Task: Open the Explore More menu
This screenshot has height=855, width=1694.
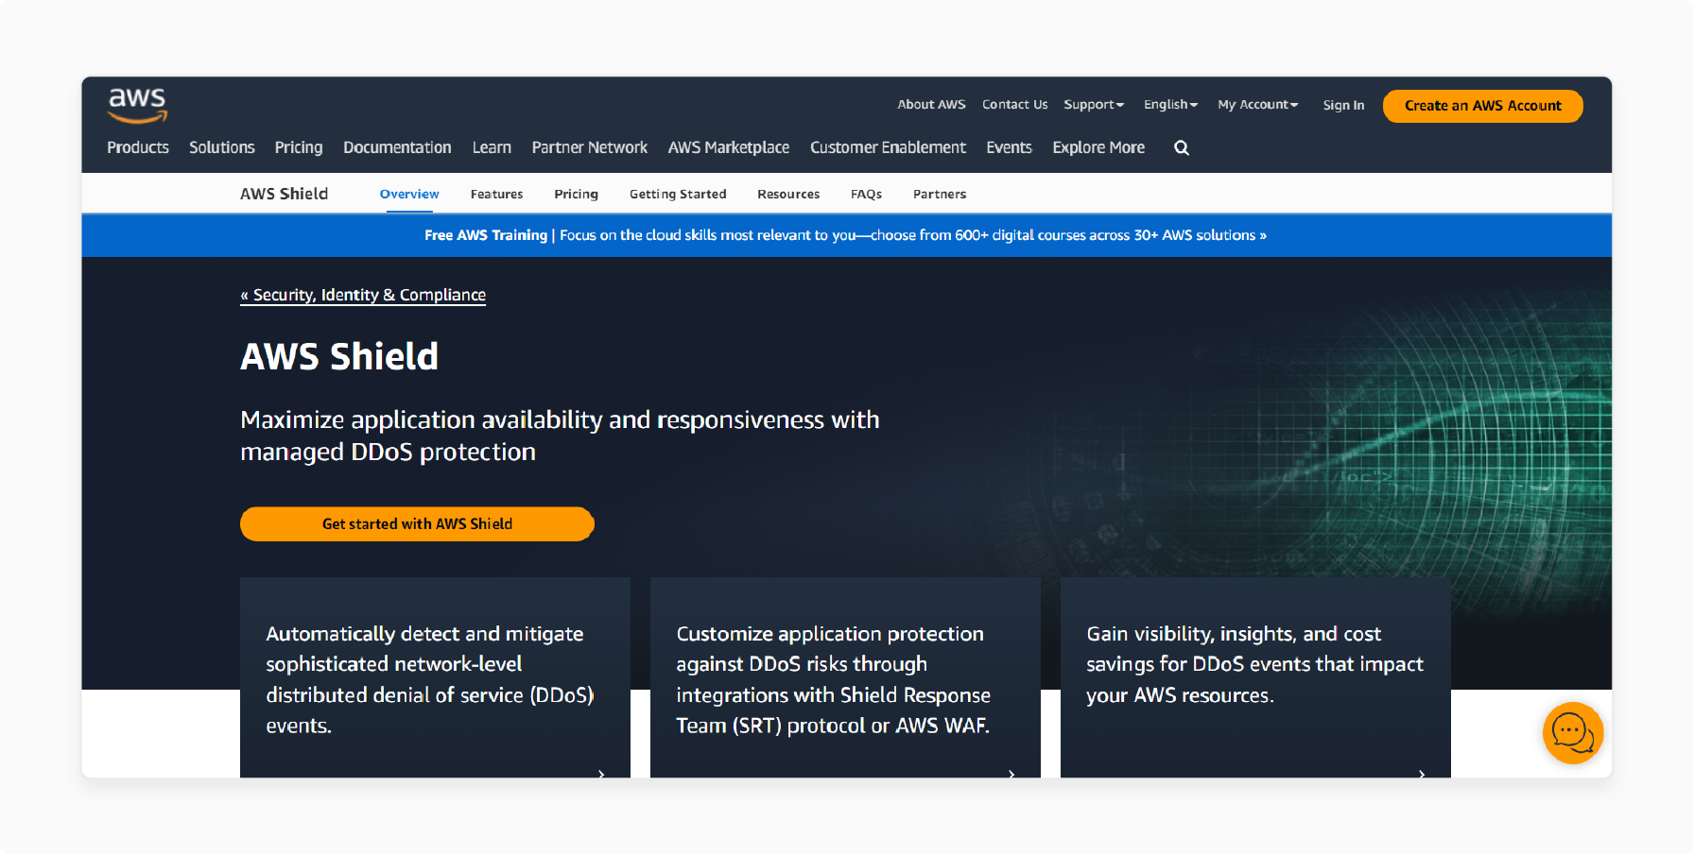Action: click(x=1098, y=147)
